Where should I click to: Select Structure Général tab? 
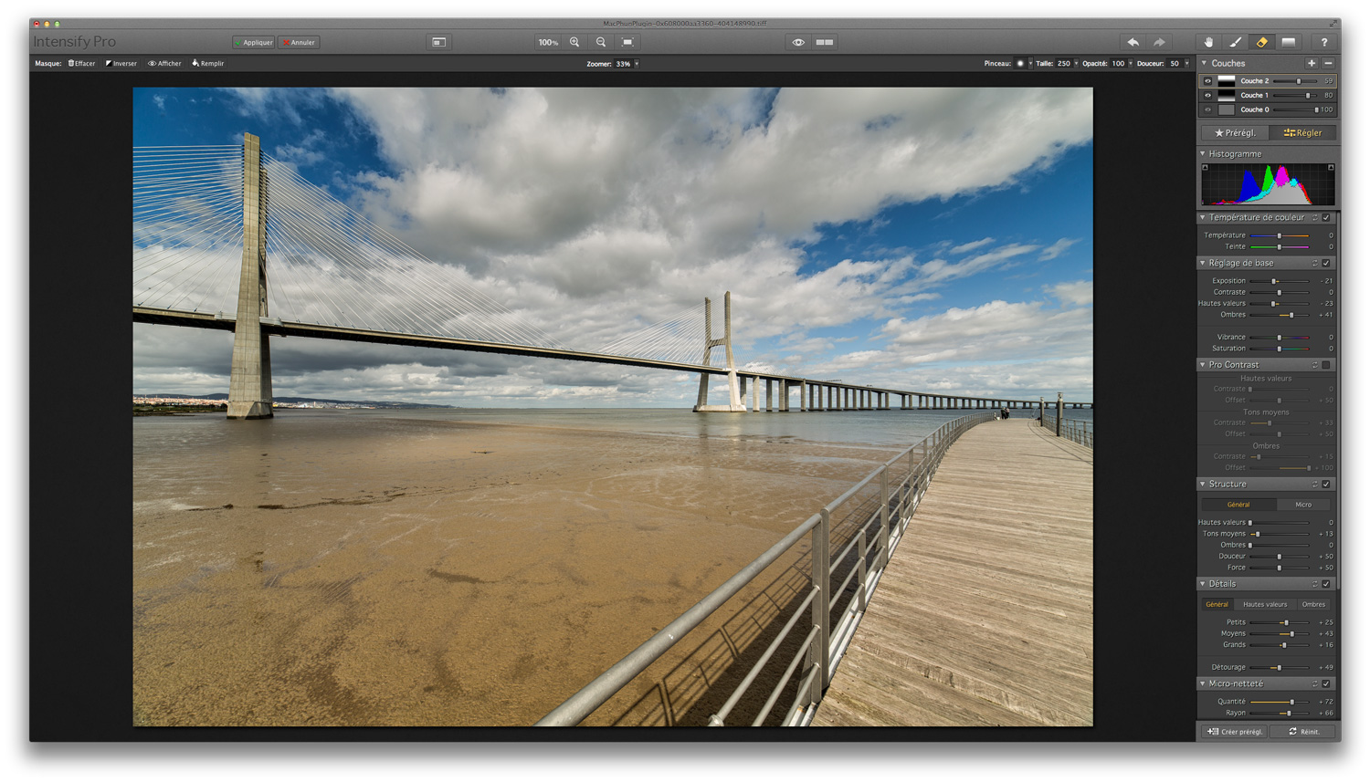coord(1238,505)
